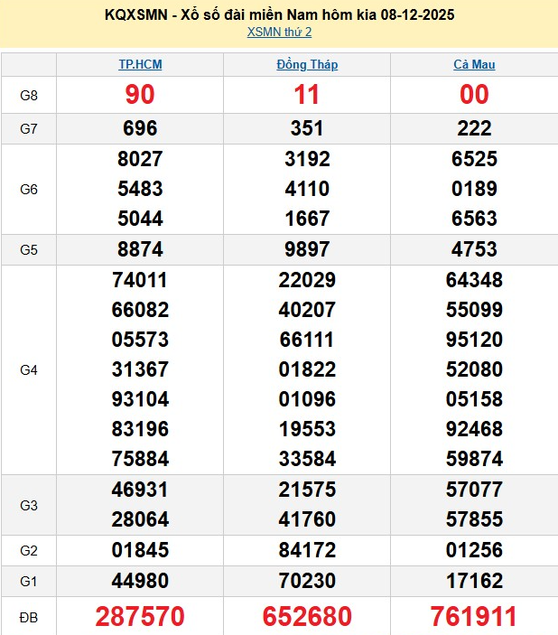The height and width of the screenshot is (635, 558).
Task: Pick the G4 number 52080
Action: (474, 369)
